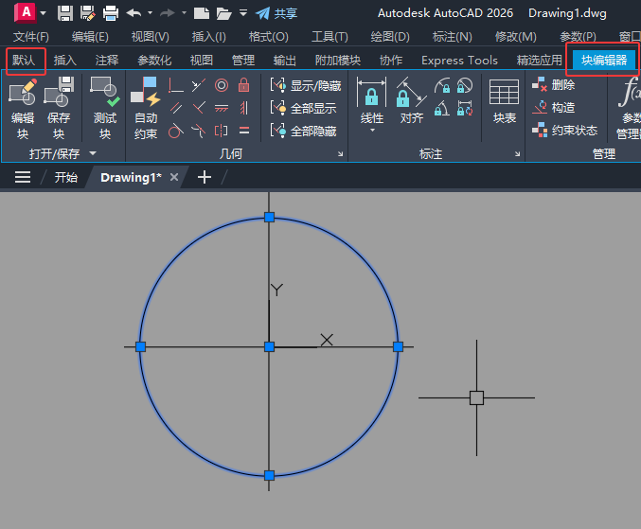Open the Parameters Manager (fx) button

click(629, 108)
